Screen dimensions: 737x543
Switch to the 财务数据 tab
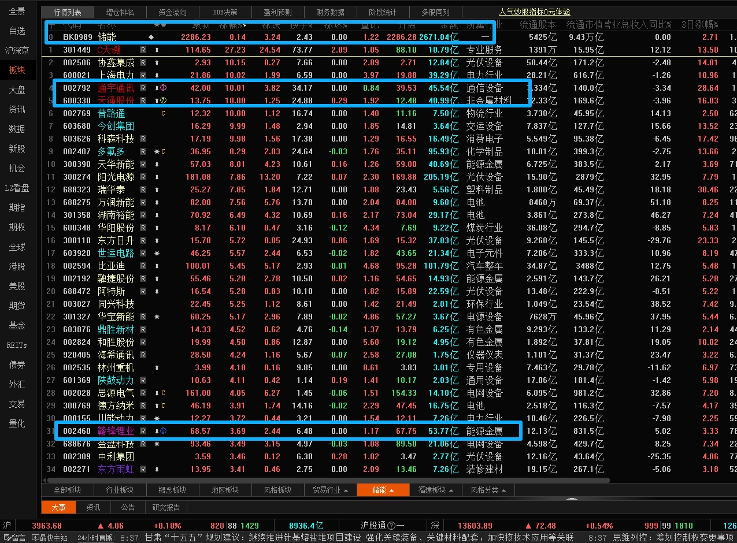pyautogui.click(x=330, y=12)
